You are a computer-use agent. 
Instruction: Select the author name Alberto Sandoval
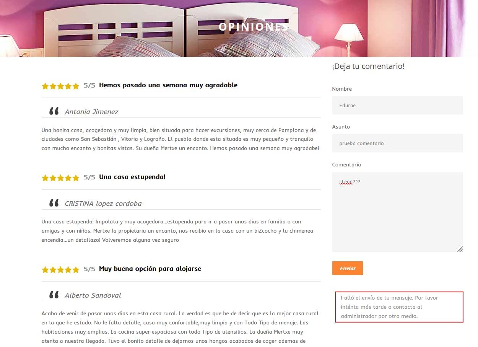93,295
